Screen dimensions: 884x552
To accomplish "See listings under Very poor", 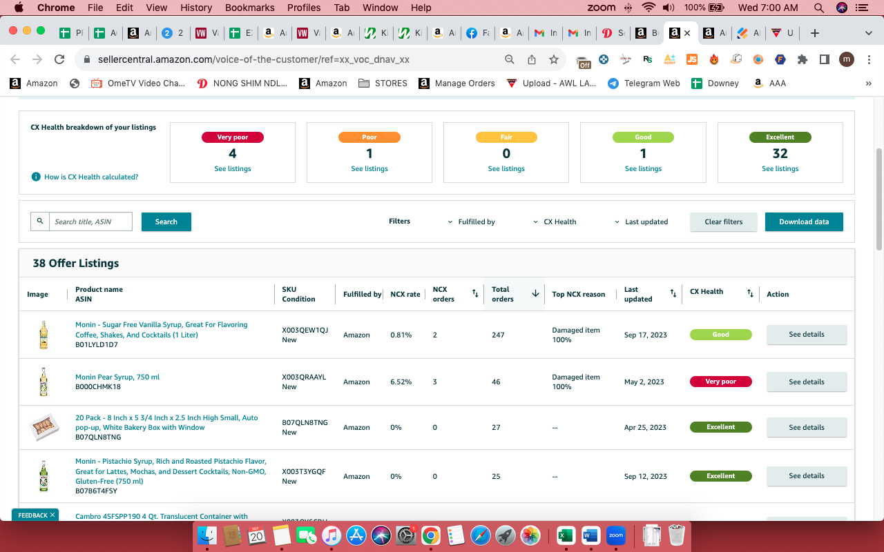I will (233, 169).
